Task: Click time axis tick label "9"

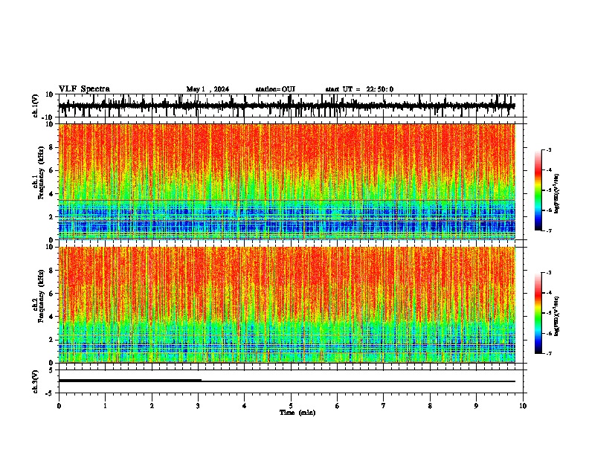Action: click(476, 406)
